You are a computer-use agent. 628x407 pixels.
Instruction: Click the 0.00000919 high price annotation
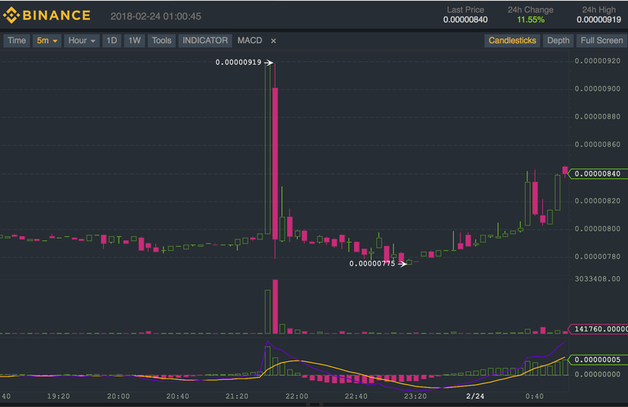click(x=238, y=62)
